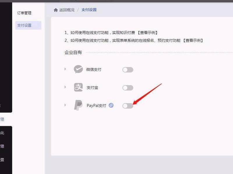Click the home icon in breadcrumb
The width and height of the screenshot is (233, 174).
coord(56,10)
